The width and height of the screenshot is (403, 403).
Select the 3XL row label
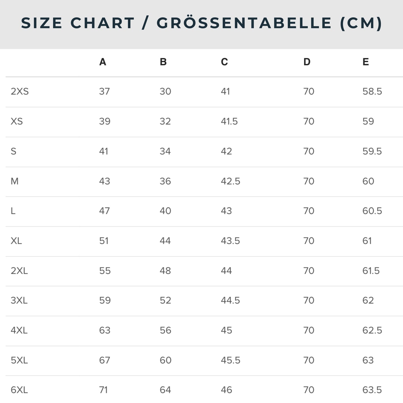click(19, 300)
